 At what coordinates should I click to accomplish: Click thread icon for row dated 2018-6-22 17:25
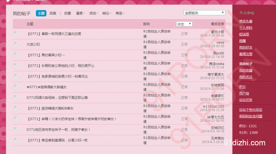17,76
